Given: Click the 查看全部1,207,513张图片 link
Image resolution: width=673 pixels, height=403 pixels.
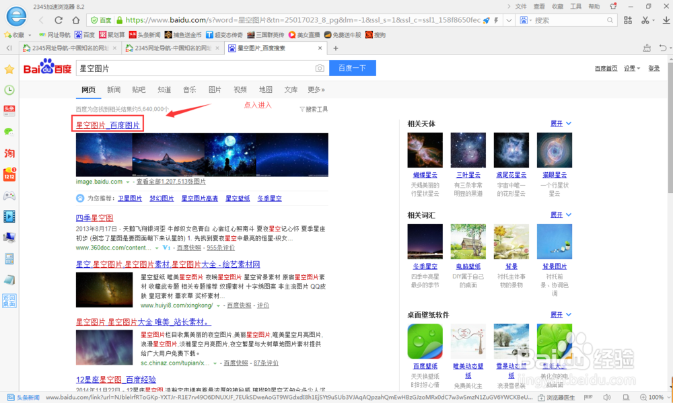Looking at the screenshot, I should (x=171, y=182).
